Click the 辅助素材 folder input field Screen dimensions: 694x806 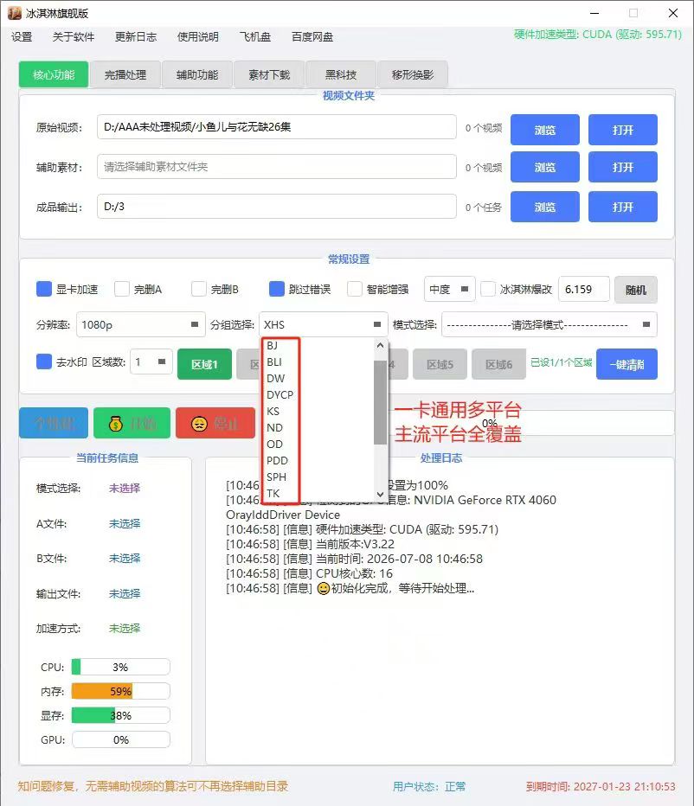pyautogui.click(x=277, y=167)
